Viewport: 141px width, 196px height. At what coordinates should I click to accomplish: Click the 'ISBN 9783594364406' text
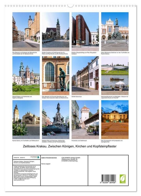pos(49,158)
